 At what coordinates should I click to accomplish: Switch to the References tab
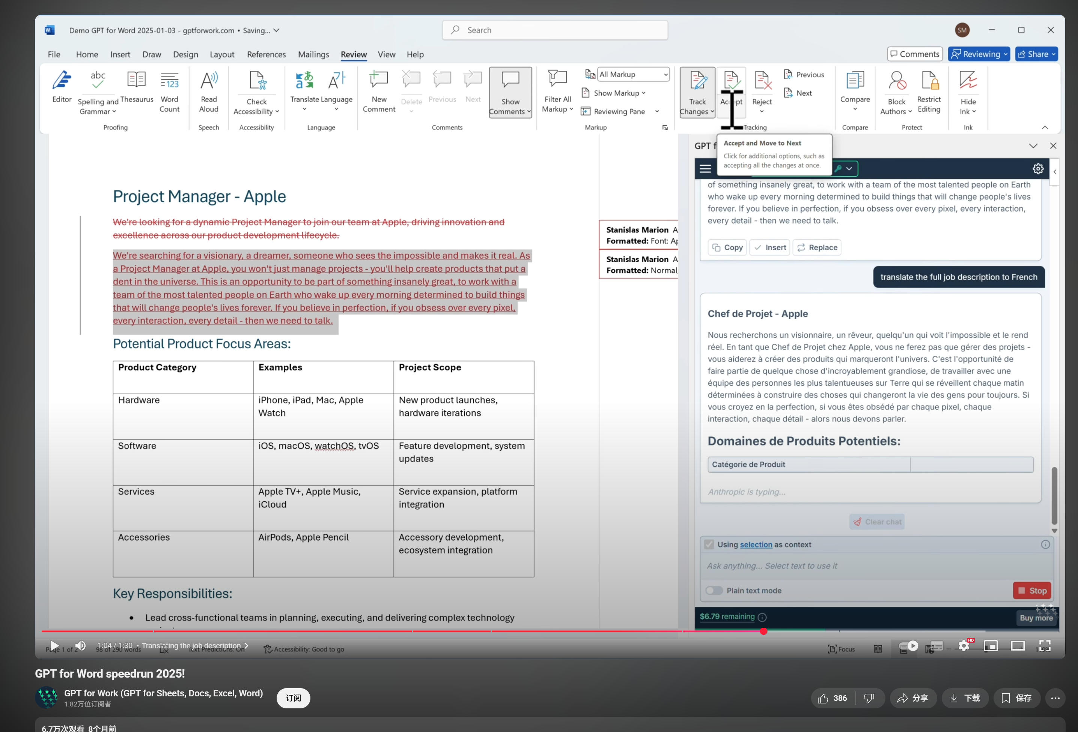[266, 54]
